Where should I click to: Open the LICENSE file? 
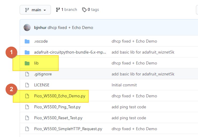tap(42, 85)
